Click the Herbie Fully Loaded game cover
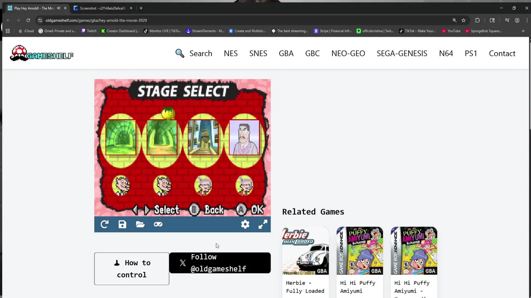This screenshot has width=531, height=298. click(305, 251)
